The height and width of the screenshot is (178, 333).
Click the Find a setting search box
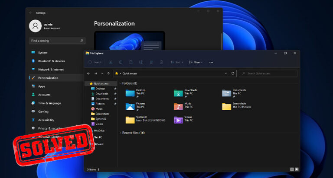pos(57,41)
